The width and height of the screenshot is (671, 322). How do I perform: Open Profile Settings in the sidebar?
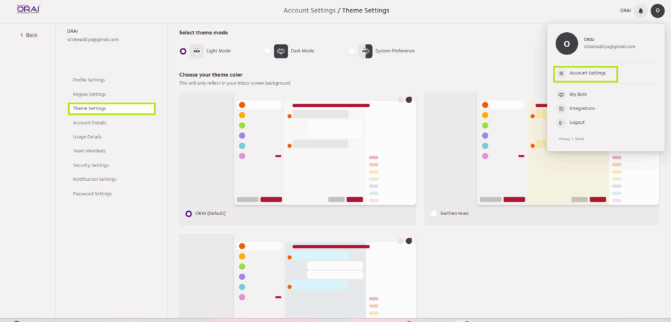pyautogui.click(x=89, y=80)
